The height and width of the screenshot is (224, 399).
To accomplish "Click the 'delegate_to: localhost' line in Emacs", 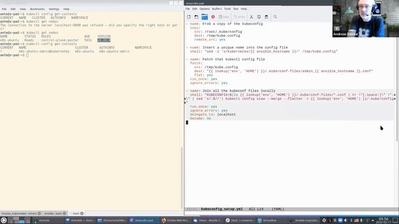I will 213,114.
